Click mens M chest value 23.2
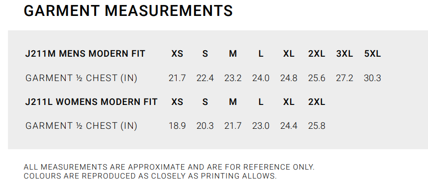 233,78
